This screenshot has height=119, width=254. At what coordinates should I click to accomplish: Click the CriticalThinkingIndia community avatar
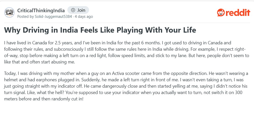coord(9,12)
